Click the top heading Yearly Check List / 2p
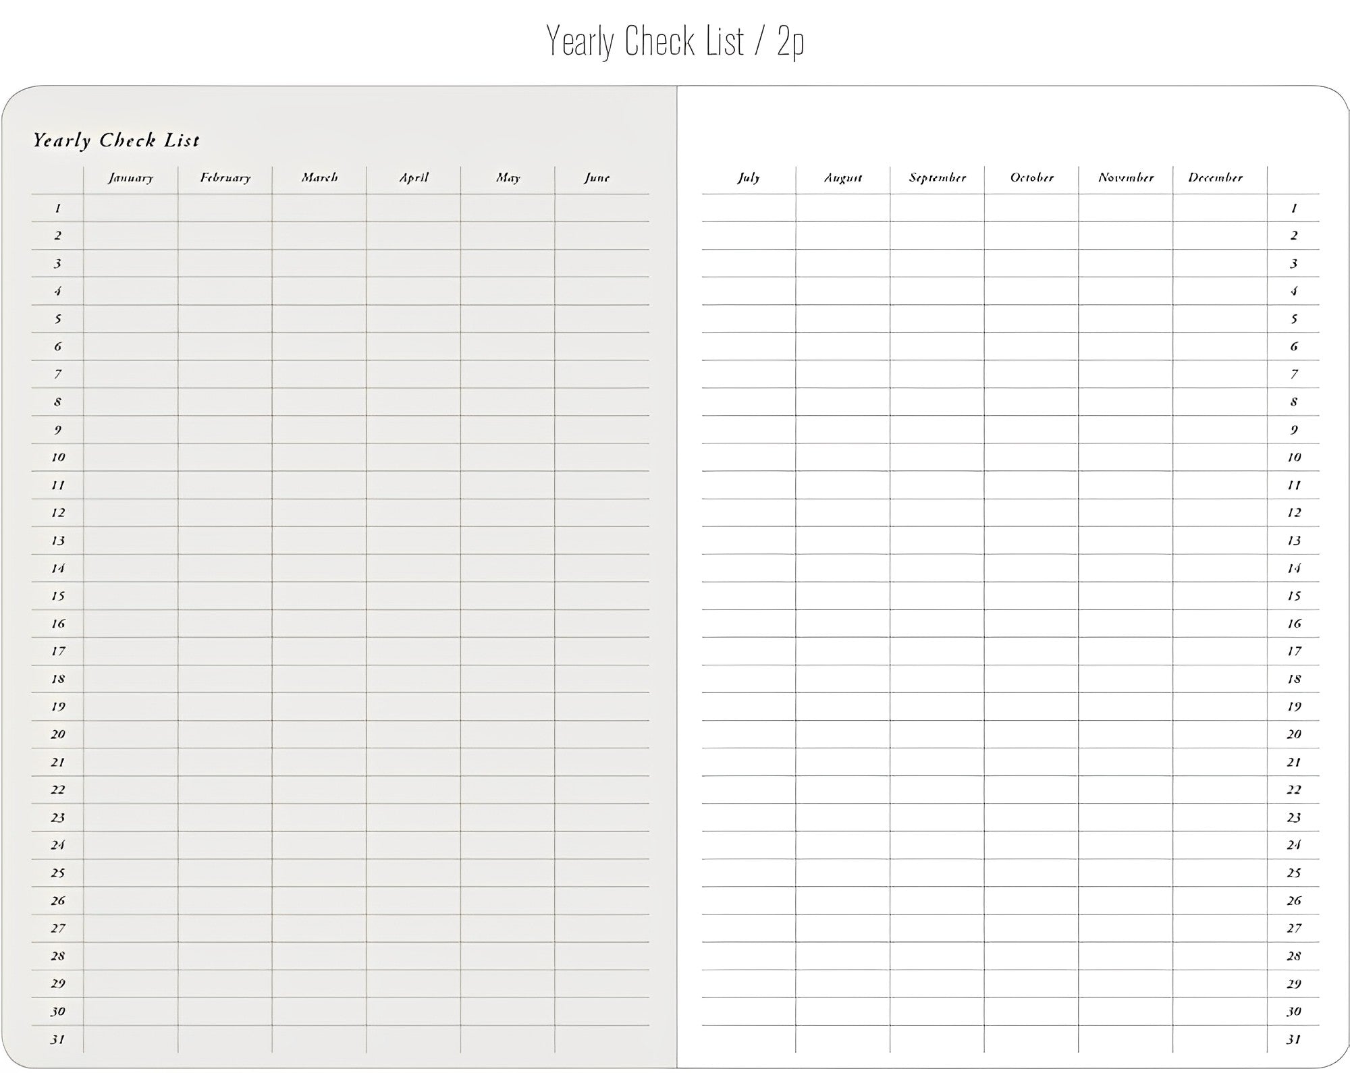 pos(675,42)
